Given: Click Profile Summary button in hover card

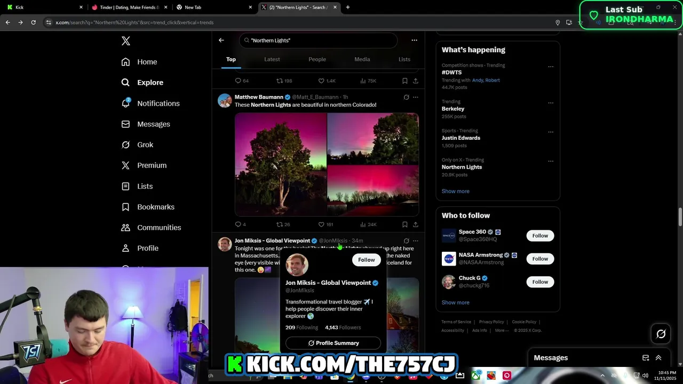Looking at the screenshot, I should point(333,343).
